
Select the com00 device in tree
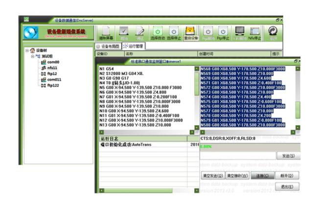53,62
